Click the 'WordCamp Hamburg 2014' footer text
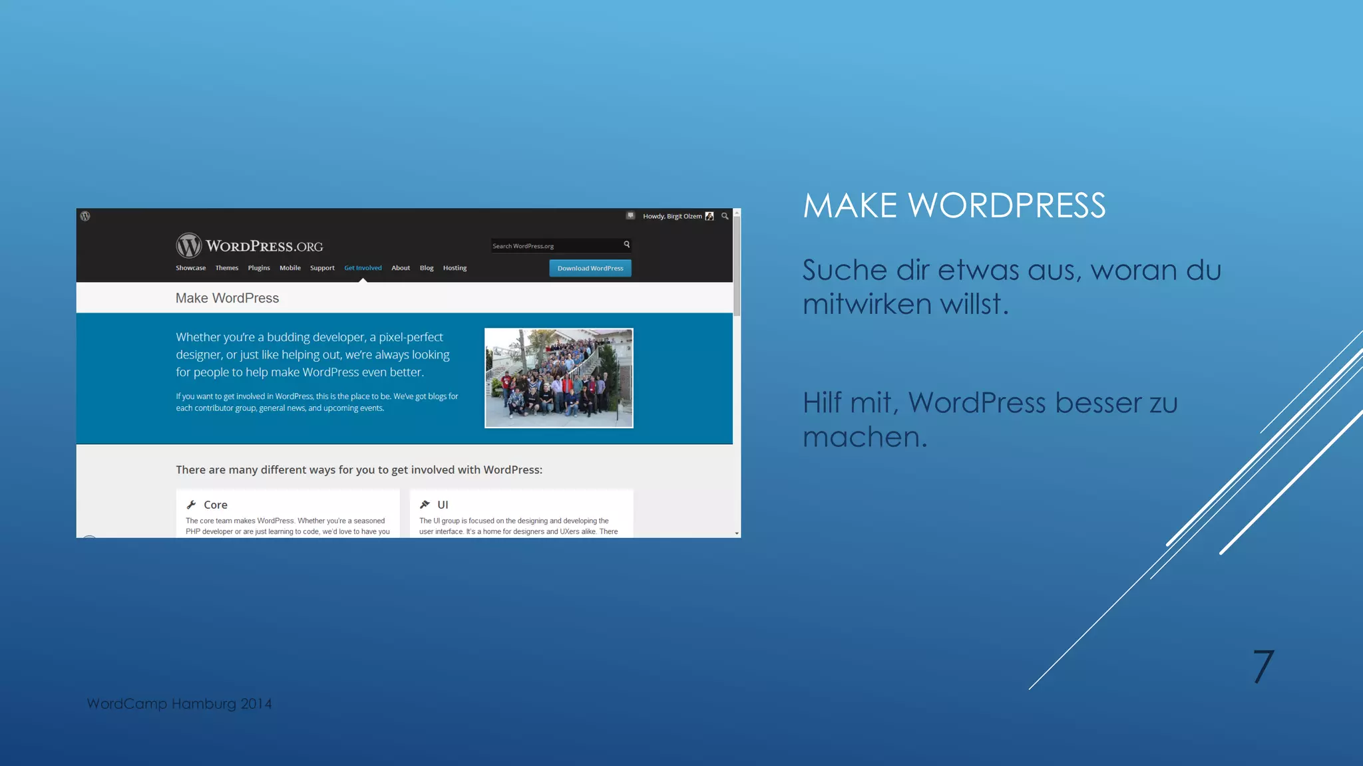This screenshot has width=1363, height=766. (x=179, y=703)
